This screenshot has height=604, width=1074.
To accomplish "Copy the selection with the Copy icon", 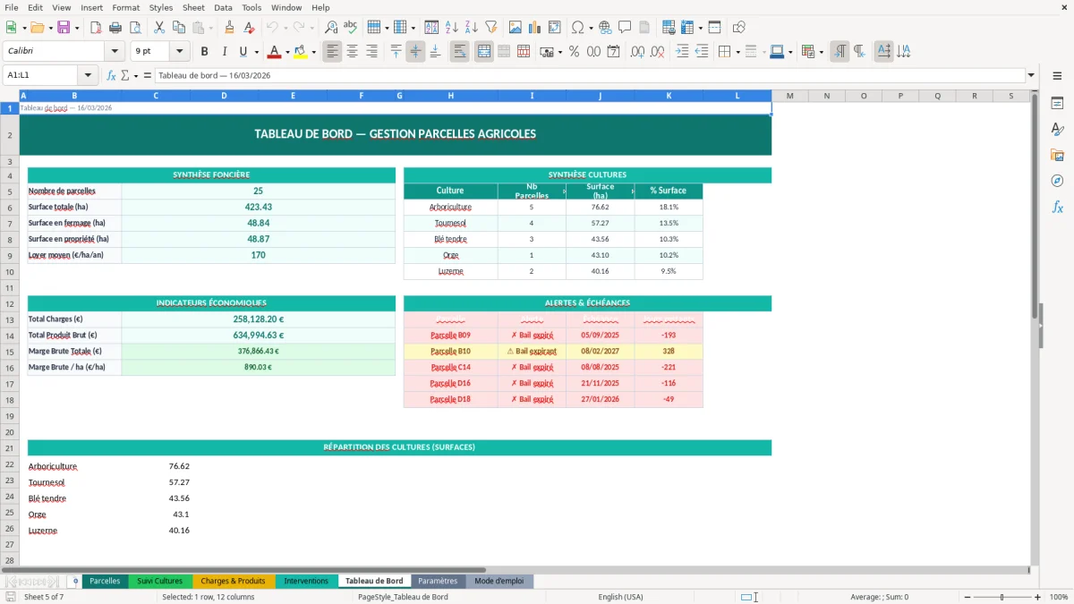I will click(179, 28).
